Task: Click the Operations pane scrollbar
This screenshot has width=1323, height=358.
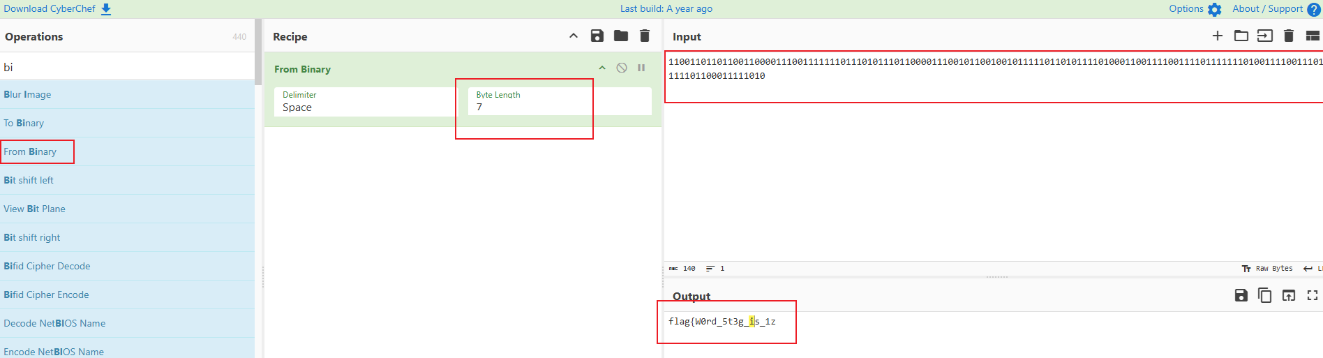Action: (258, 52)
